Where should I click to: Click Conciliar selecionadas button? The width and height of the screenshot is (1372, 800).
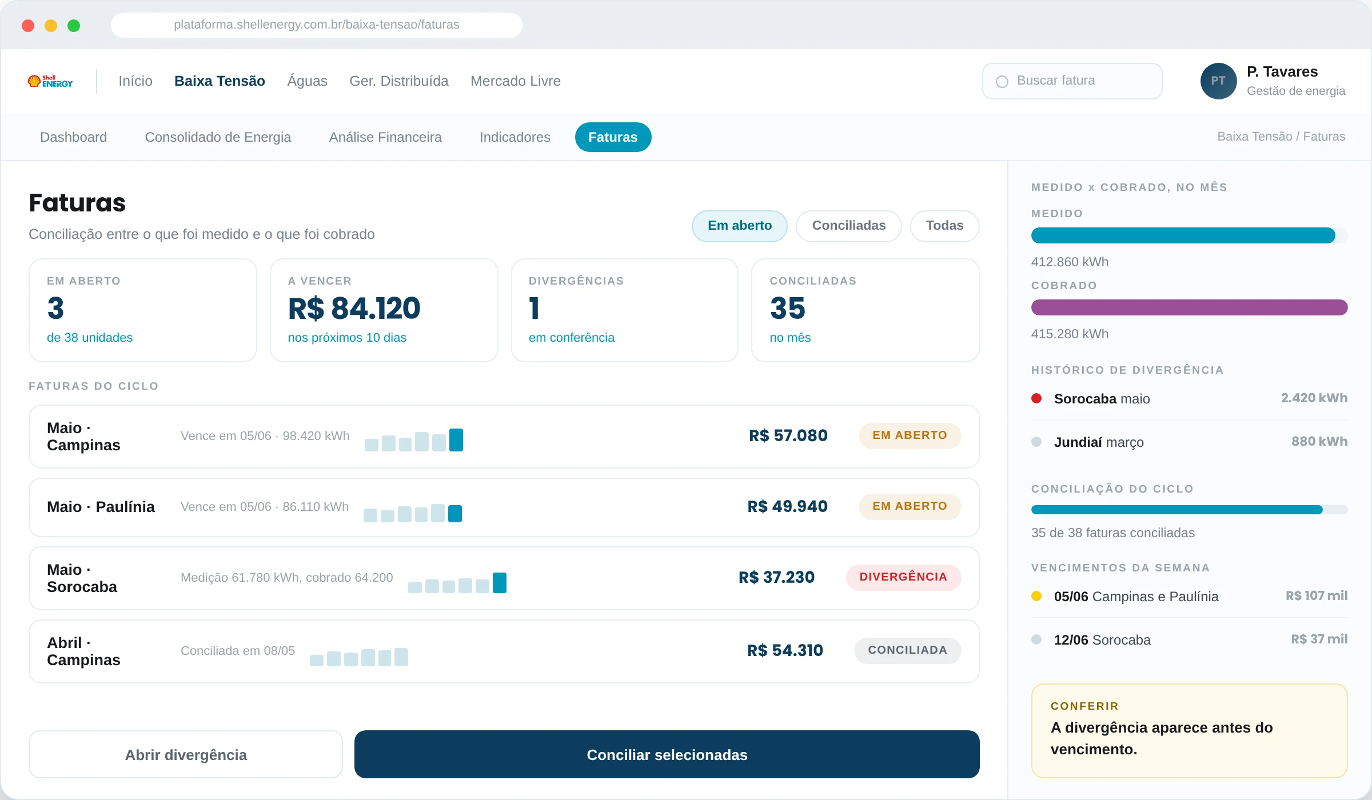tap(667, 754)
